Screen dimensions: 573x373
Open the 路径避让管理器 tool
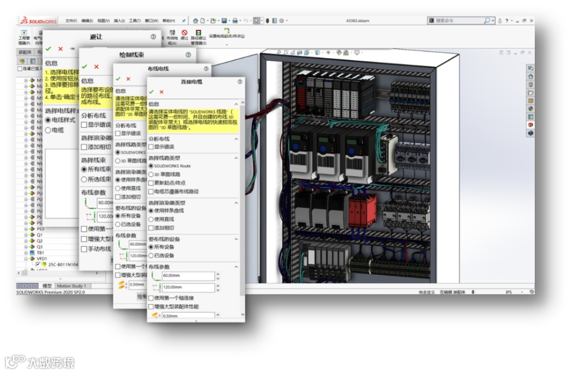pyautogui.click(x=198, y=37)
